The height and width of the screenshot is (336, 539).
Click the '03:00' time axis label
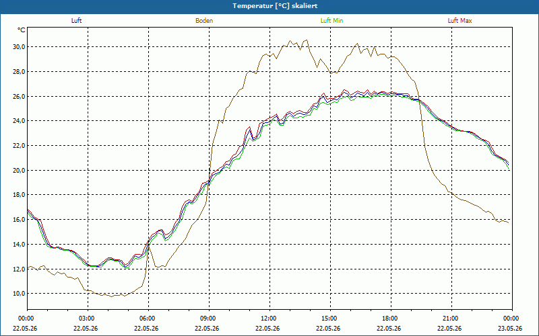pos(88,319)
